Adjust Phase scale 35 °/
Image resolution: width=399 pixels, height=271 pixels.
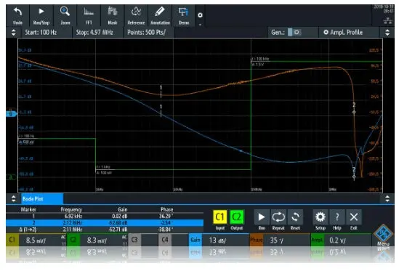[280, 240]
